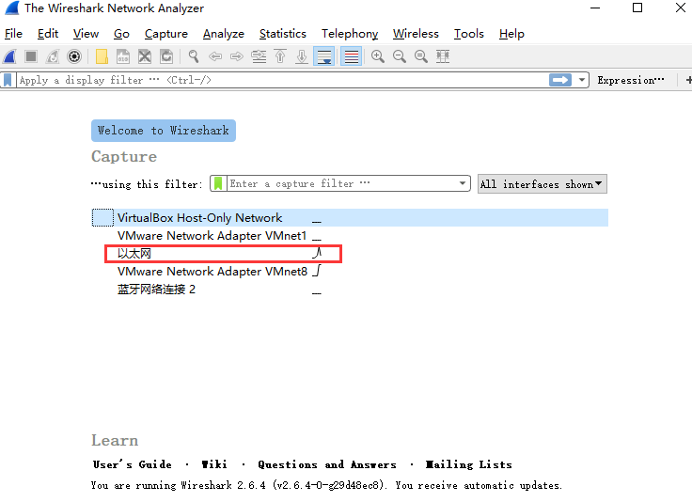Image resolution: width=692 pixels, height=502 pixels.
Task: Open the Expression builder
Action: tap(631, 80)
